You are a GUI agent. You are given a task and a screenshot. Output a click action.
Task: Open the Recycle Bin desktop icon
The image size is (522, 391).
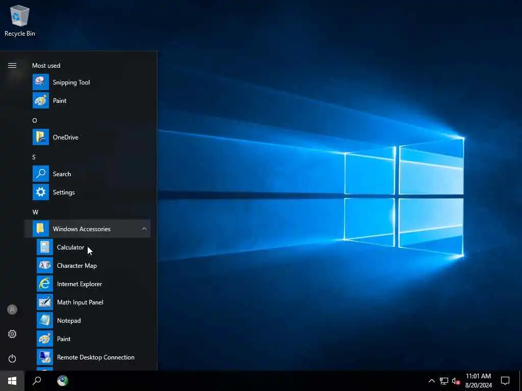pyautogui.click(x=20, y=20)
